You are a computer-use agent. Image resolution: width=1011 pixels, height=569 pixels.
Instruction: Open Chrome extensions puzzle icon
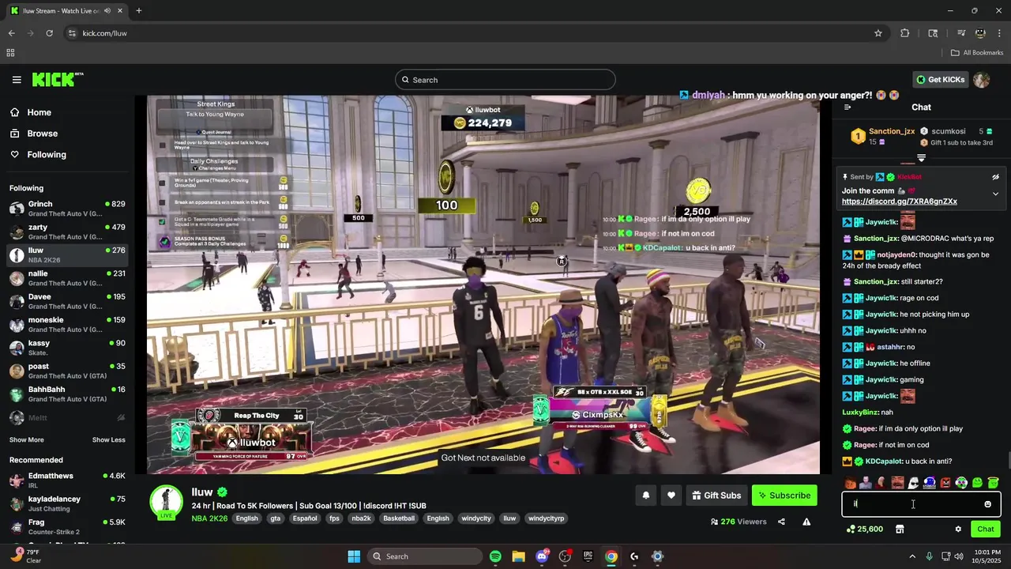pos(905,33)
